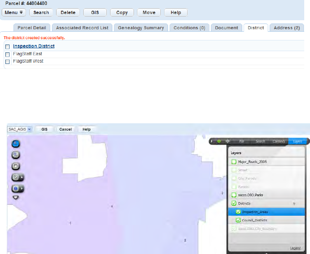Click the GIS button above the map
310x254 pixels.
pyautogui.click(x=44, y=129)
